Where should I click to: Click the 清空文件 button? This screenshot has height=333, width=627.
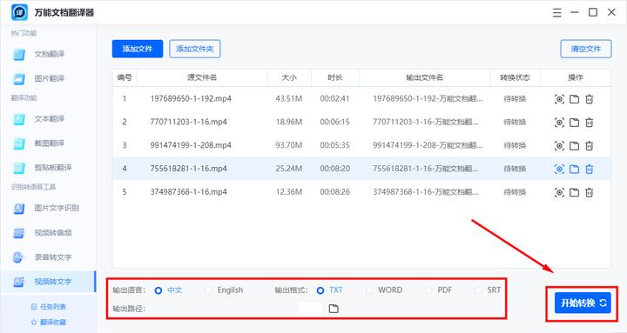[586, 49]
